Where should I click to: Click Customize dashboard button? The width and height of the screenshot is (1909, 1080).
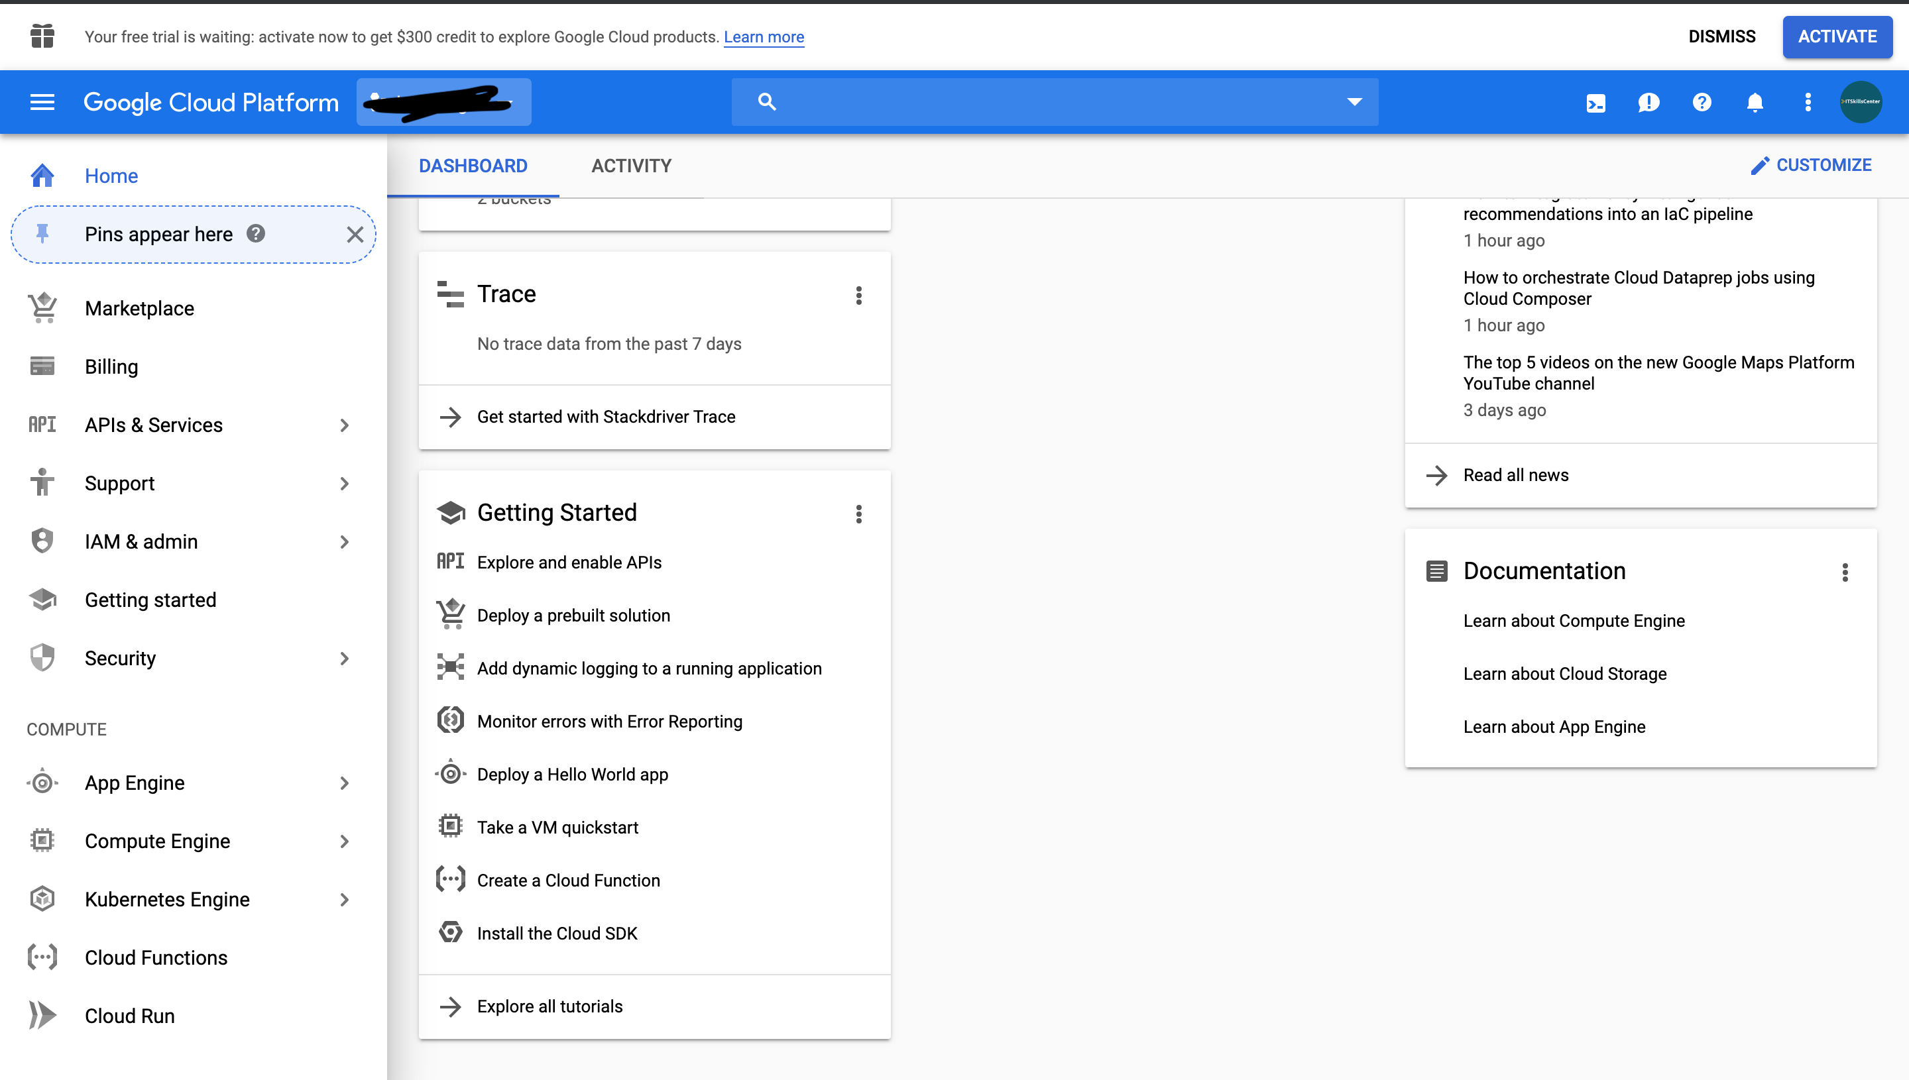(1811, 166)
